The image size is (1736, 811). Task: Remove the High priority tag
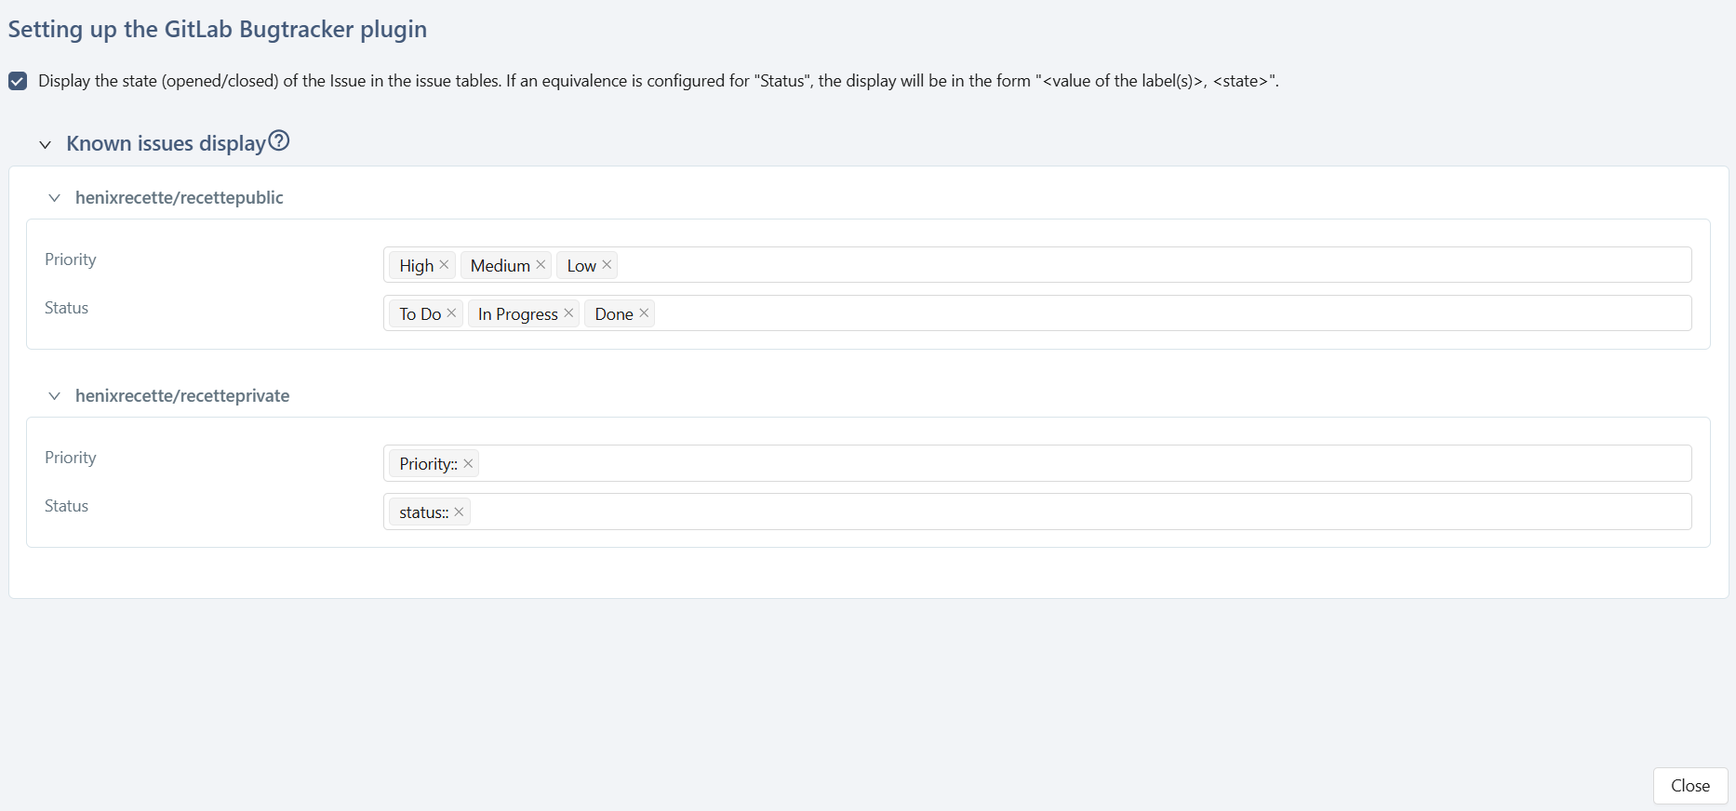click(444, 265)
